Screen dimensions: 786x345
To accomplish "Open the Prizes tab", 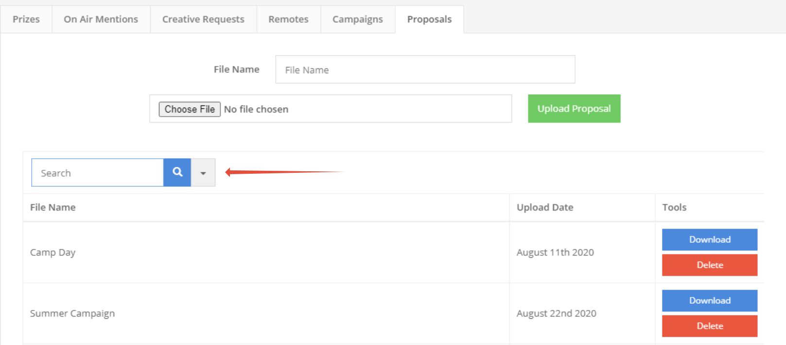I will pyautogui.click(x=26, y=19).
